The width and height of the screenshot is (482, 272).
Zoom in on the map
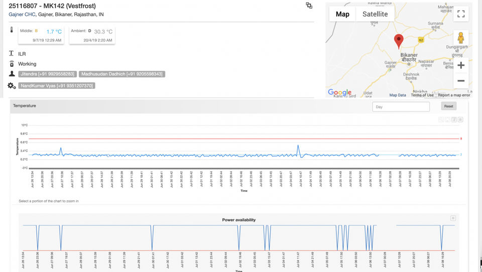point(461,65)
